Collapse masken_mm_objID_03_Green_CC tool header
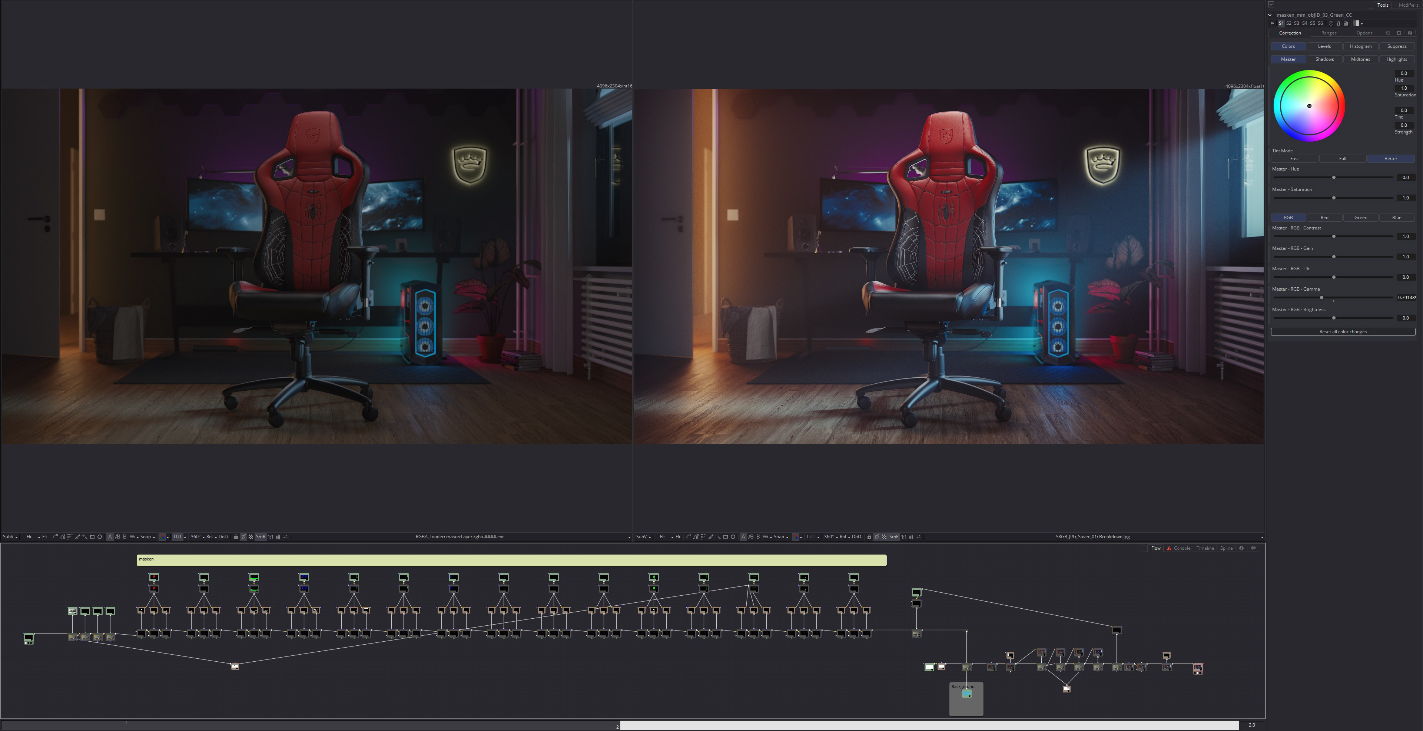This screenshot has height=731, width=1423. tap(1270, 15)
